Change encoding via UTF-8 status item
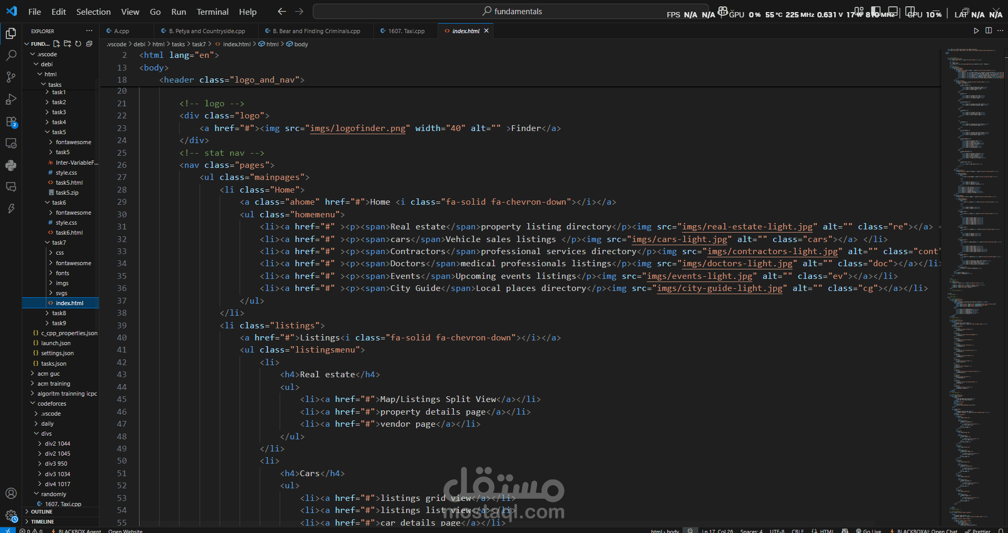Image resolution: width=1008 pixels, height=533 pixels. [777, 530]
